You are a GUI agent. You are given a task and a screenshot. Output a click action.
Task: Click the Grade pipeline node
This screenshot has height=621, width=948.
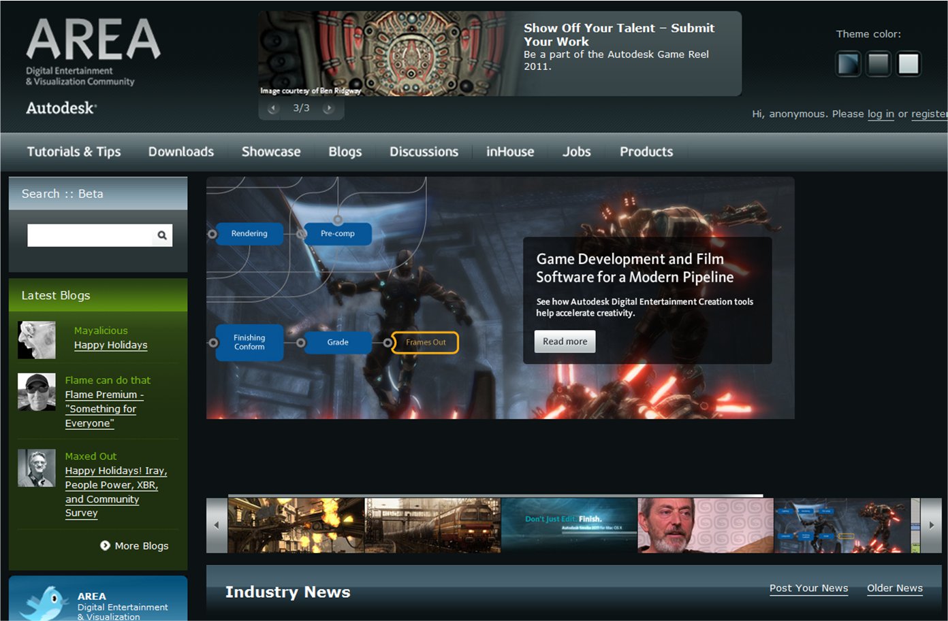coord(338,343)
